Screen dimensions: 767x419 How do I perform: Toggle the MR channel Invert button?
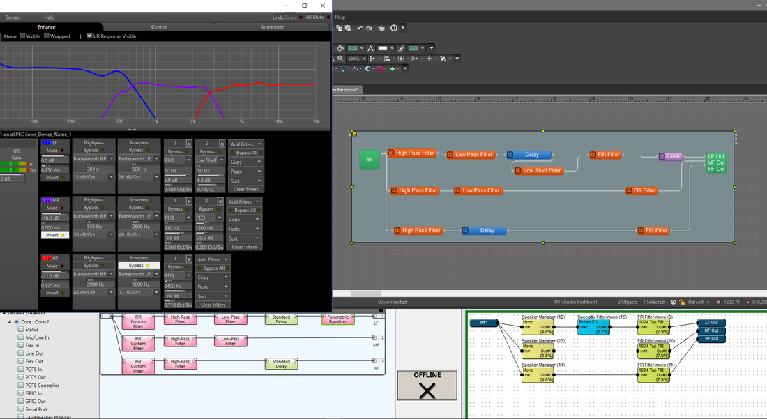[x=55, y=235]
